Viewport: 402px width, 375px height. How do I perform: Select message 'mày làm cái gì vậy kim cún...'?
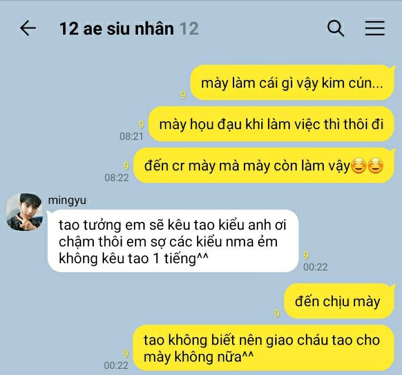292,83
